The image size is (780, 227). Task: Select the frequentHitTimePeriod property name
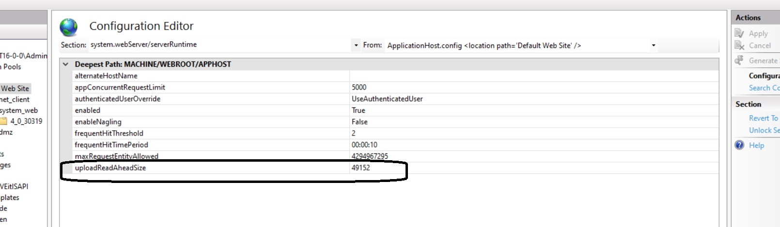point(111,145)
